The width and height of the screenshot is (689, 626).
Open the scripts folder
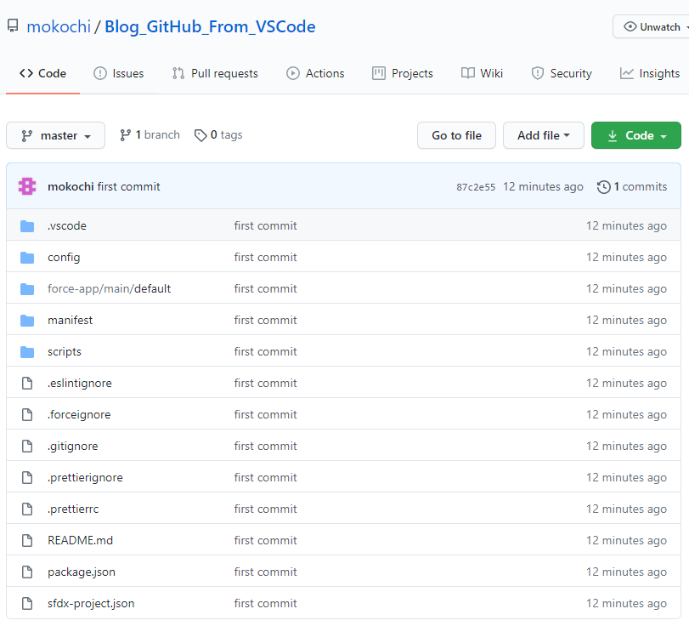tap(65, 352)
